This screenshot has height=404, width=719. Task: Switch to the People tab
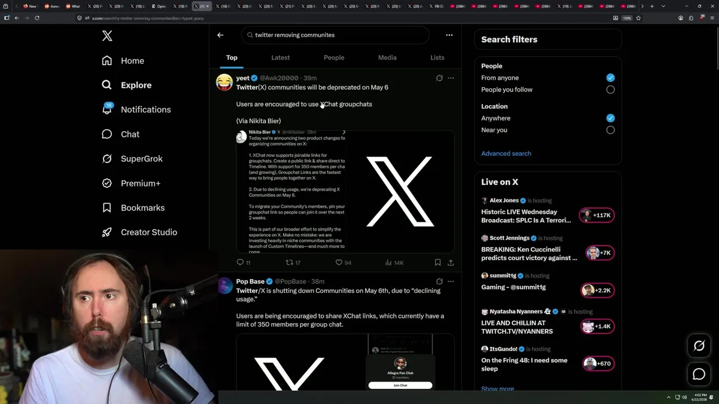point(334,58)
